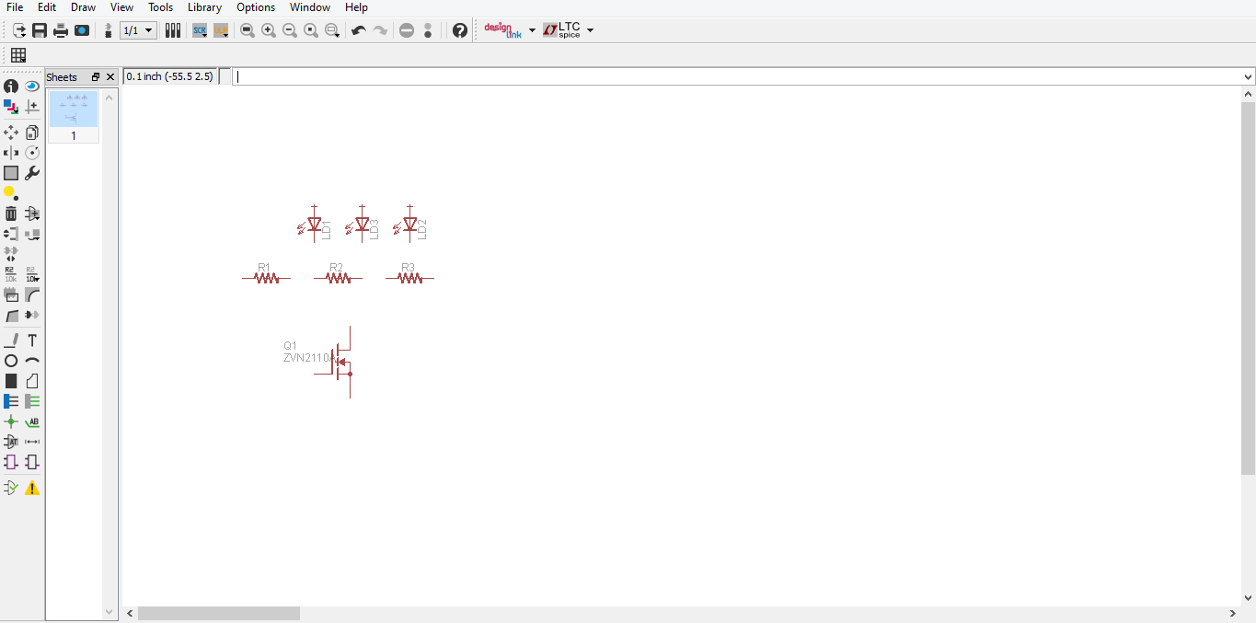
Task: Open the Help question mark icon
Action: (460, 30)
